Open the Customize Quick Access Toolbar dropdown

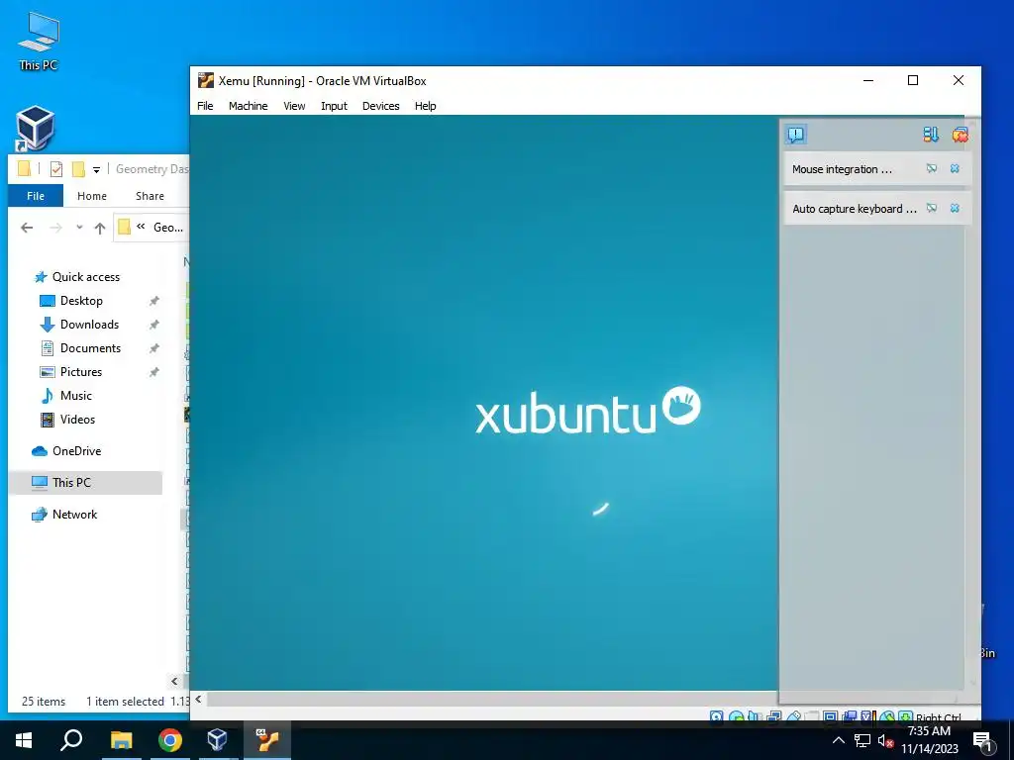coord(96,170)
